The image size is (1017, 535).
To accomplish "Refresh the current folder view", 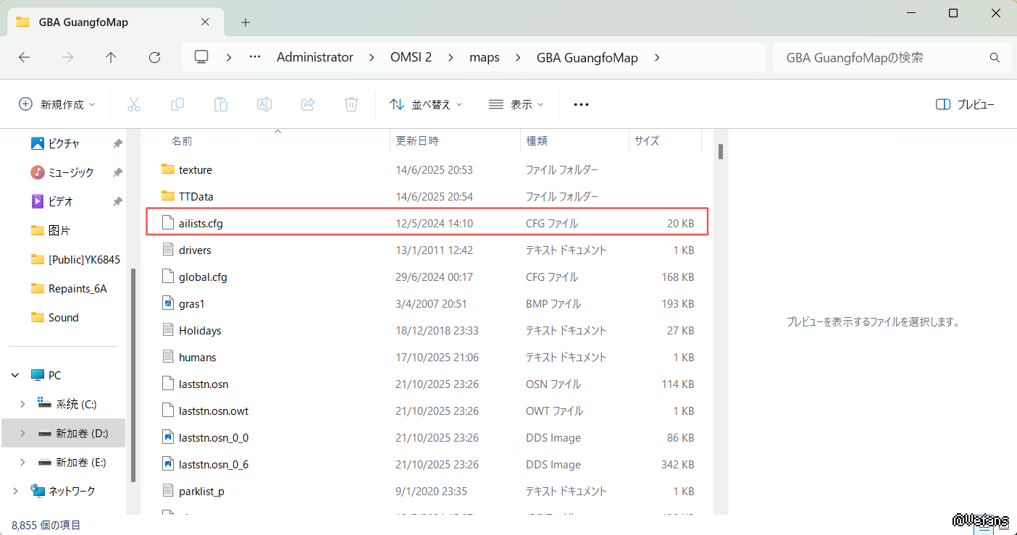I will [154, 57].
